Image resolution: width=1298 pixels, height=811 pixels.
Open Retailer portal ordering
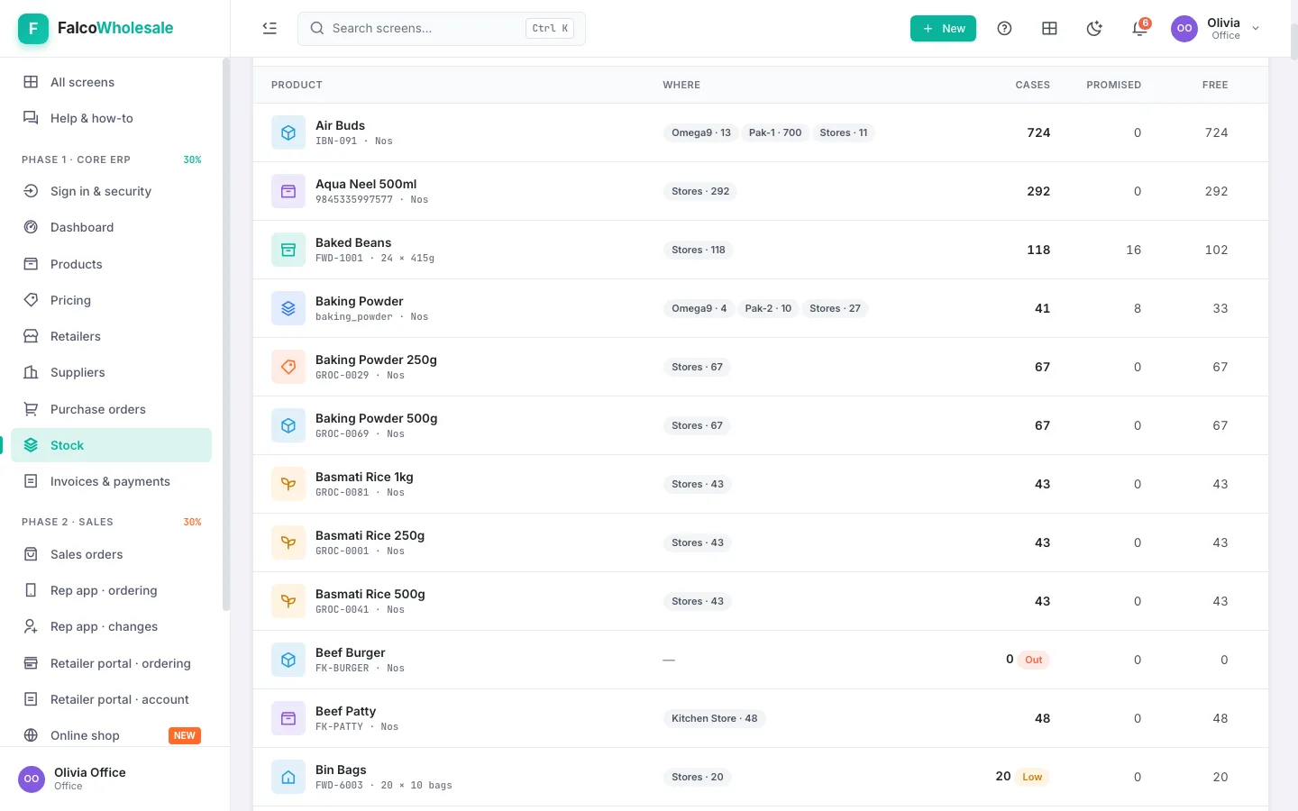click(x=112, y=663)
